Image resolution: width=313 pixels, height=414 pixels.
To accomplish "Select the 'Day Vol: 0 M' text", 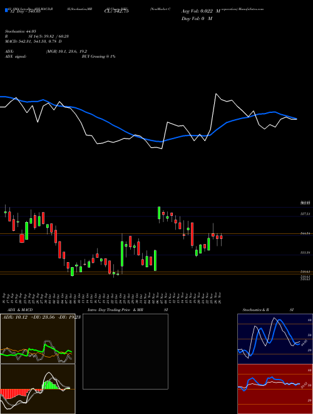I will (x=197, y=19).
